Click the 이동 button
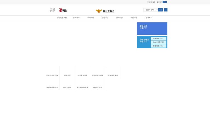Viewport: 210px width, 118px height. [x=161, y=10]
